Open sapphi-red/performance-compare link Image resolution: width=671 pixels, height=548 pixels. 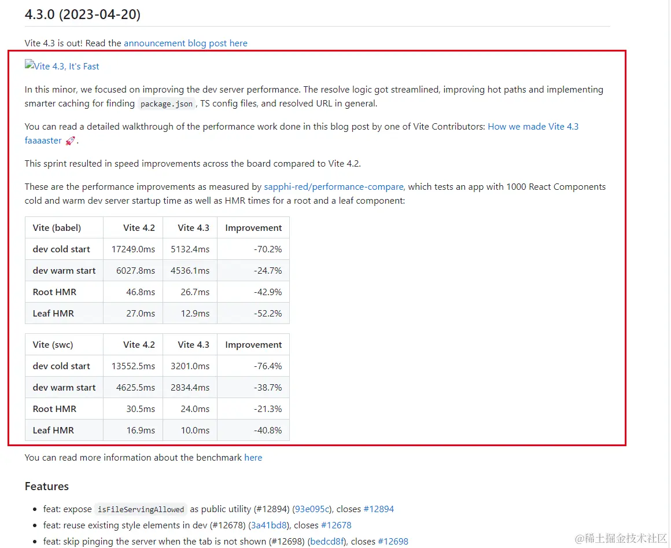[x=333, y=187]
